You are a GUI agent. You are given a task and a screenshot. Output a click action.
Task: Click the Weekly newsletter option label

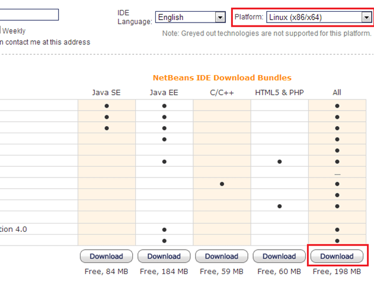[x=14, y=31]
